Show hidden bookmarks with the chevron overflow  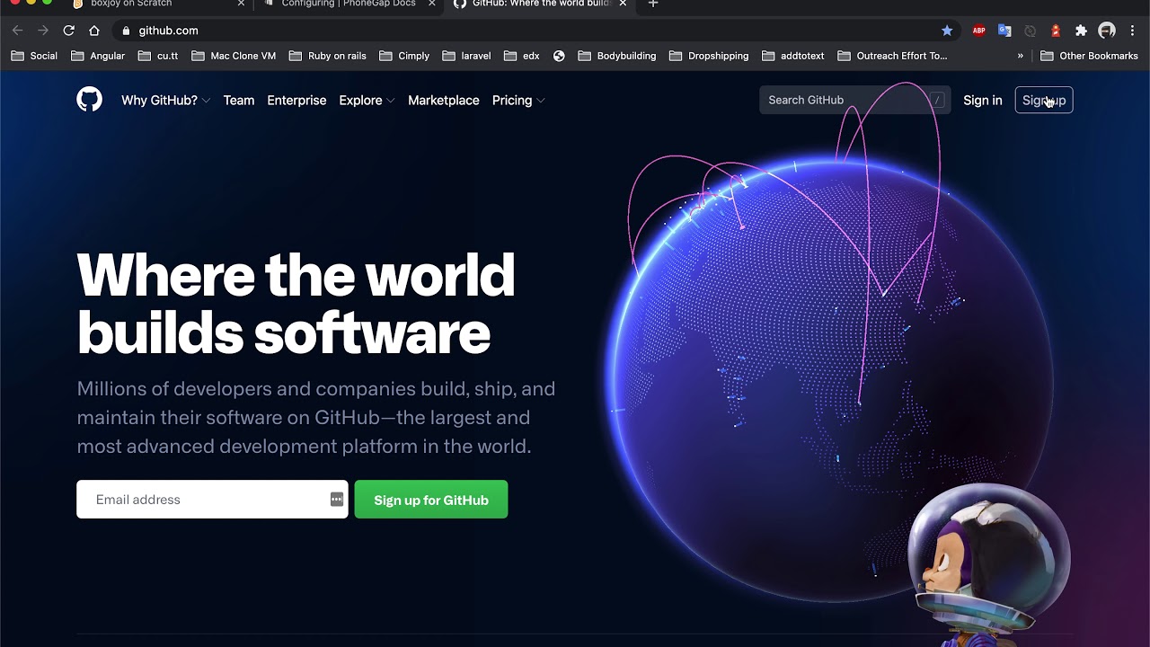[1021, 56]
